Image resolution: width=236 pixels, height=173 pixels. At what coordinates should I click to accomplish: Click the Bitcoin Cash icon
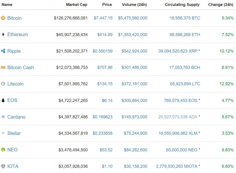coord(3,67)
